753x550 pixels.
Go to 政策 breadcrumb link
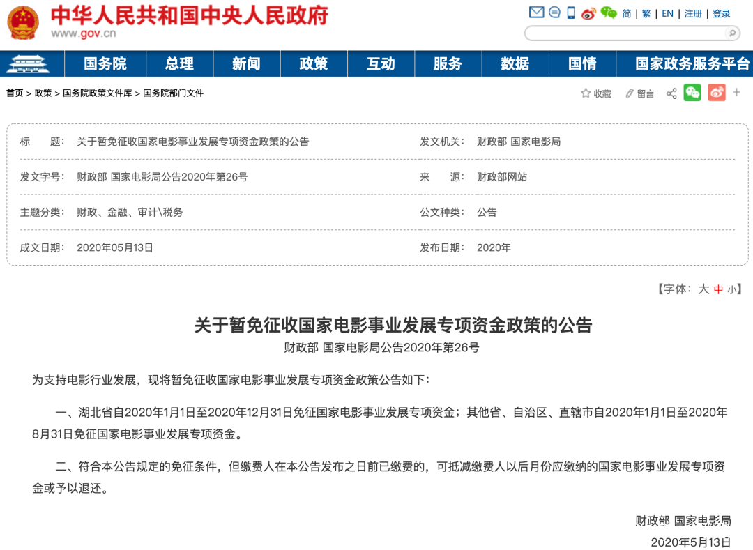point(43,93)
